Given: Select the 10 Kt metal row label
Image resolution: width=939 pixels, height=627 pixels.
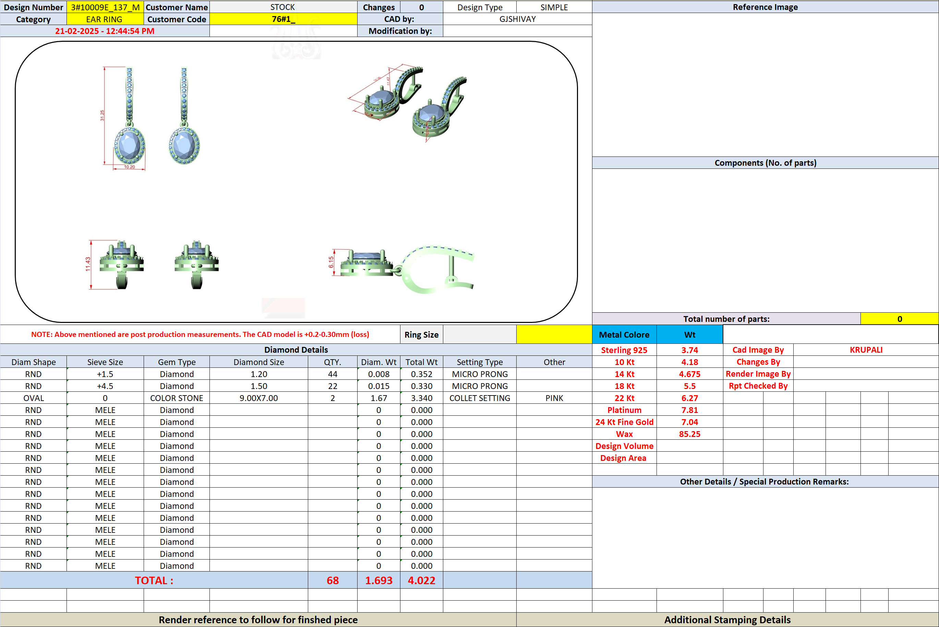Looking at the screenshot, I should 624,362.
